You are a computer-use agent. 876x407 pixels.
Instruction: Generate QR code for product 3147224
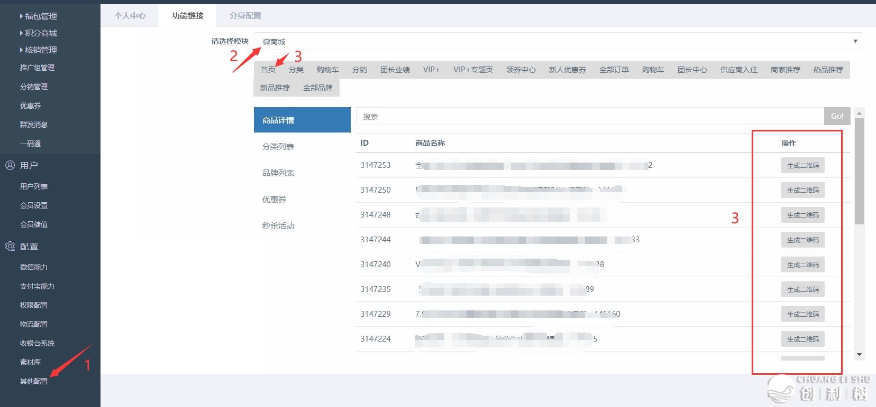pos(803,339)
